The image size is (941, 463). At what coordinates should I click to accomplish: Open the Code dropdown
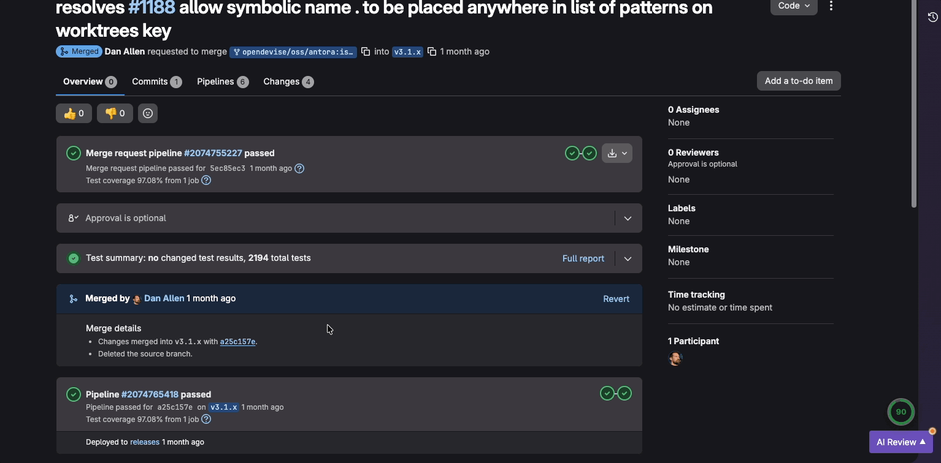(x=793, y=5)
